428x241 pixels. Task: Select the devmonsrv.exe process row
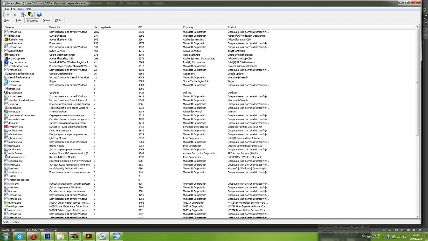click(x=137, y=157)
